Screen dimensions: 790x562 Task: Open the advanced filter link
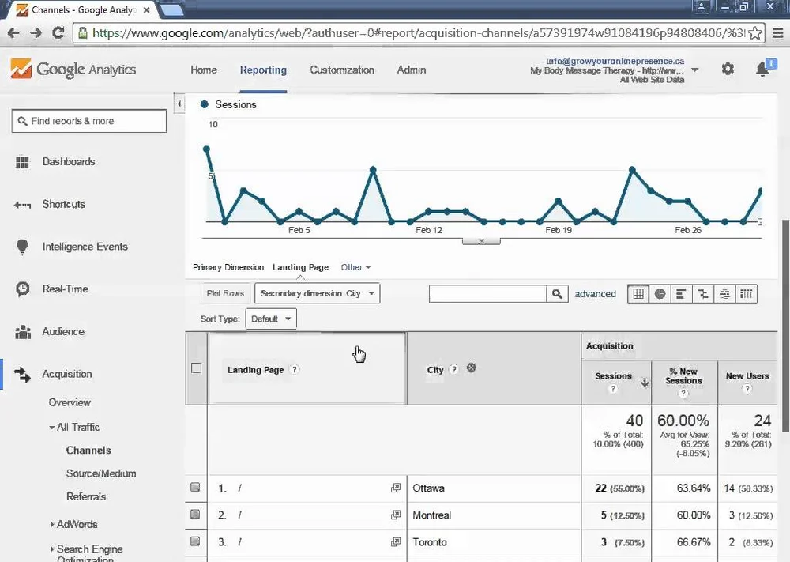595,294
